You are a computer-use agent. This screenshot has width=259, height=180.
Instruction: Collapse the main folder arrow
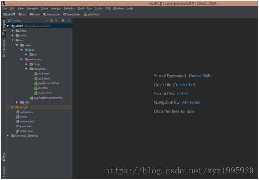(x=17, y=45)
